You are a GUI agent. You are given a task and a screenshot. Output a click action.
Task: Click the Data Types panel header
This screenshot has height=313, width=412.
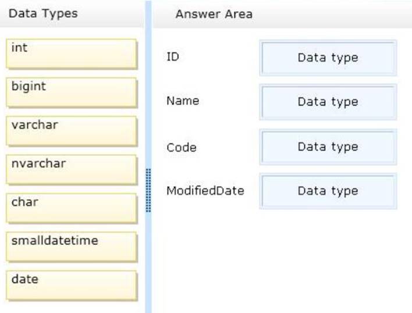pyautogui.click(x=43, y=13)
